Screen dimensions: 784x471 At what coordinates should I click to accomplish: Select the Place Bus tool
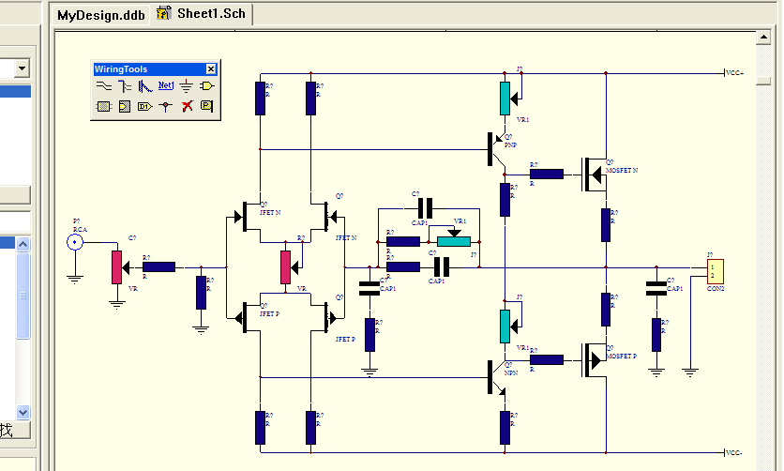click(x=125, y=86)
